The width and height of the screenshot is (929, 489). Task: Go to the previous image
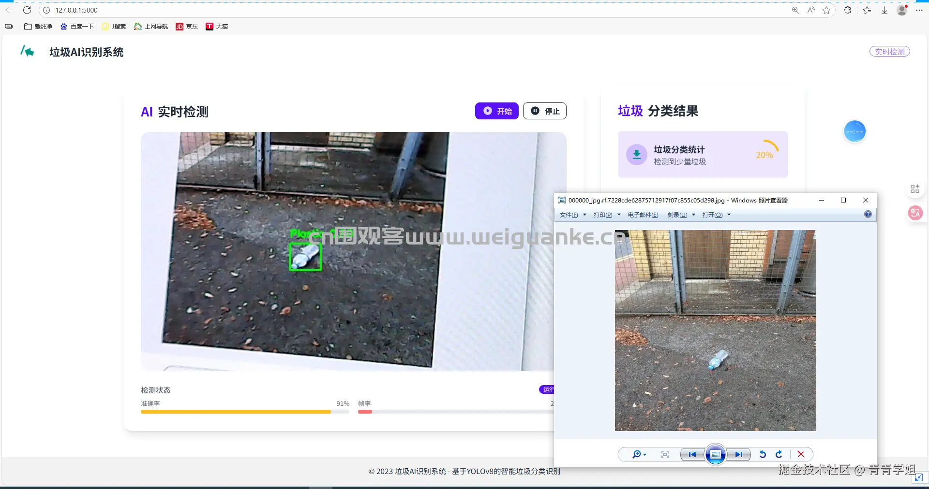(x=692, y=454)
